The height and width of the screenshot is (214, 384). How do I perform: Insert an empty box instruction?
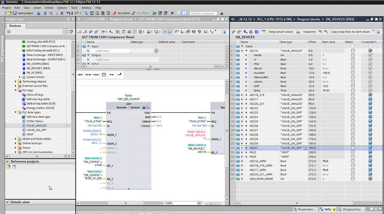104,74
